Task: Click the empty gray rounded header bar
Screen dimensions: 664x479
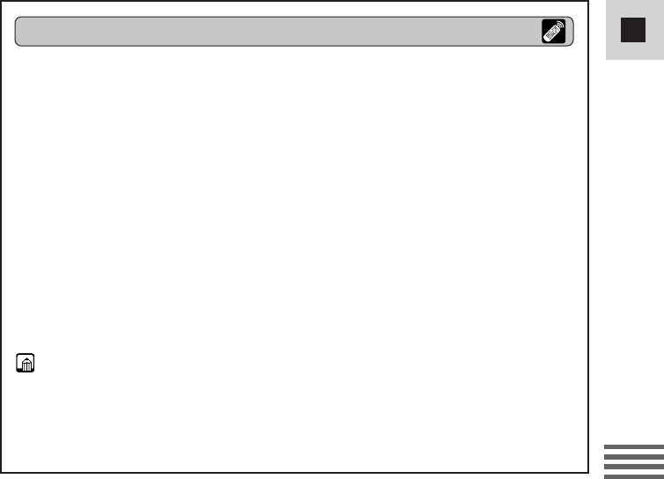Action: 294,32
